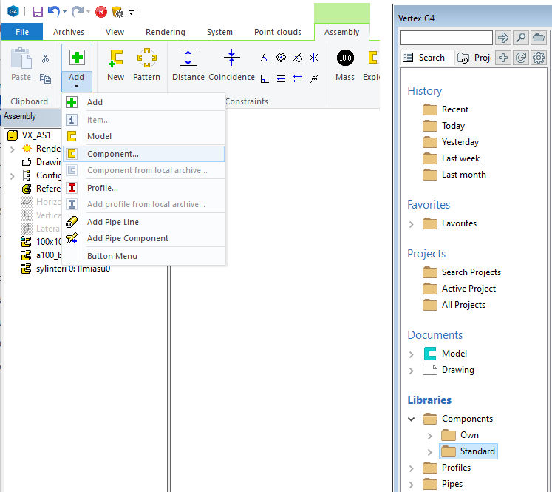552x492 pixels.
Task: Collapse the Components library folder
Action: pos(412,419)
